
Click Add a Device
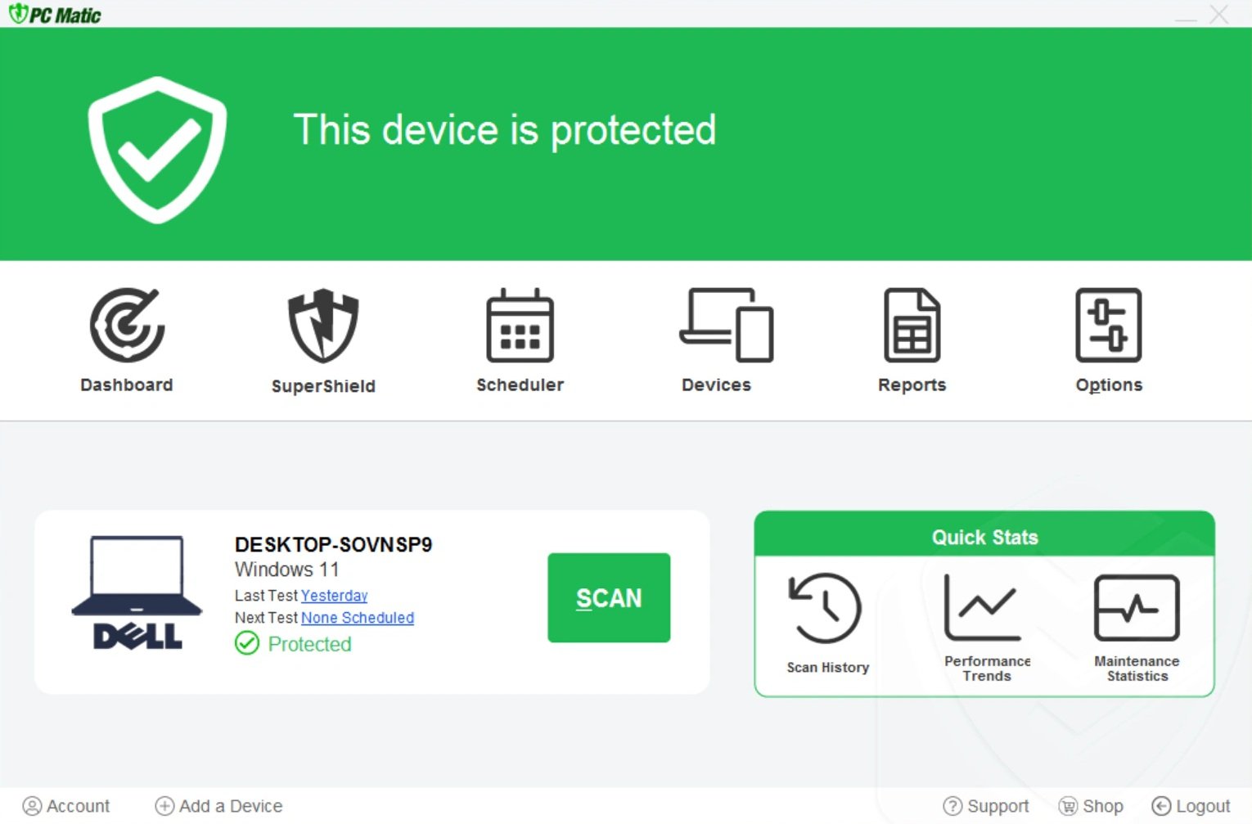click(x=219, y=806)
